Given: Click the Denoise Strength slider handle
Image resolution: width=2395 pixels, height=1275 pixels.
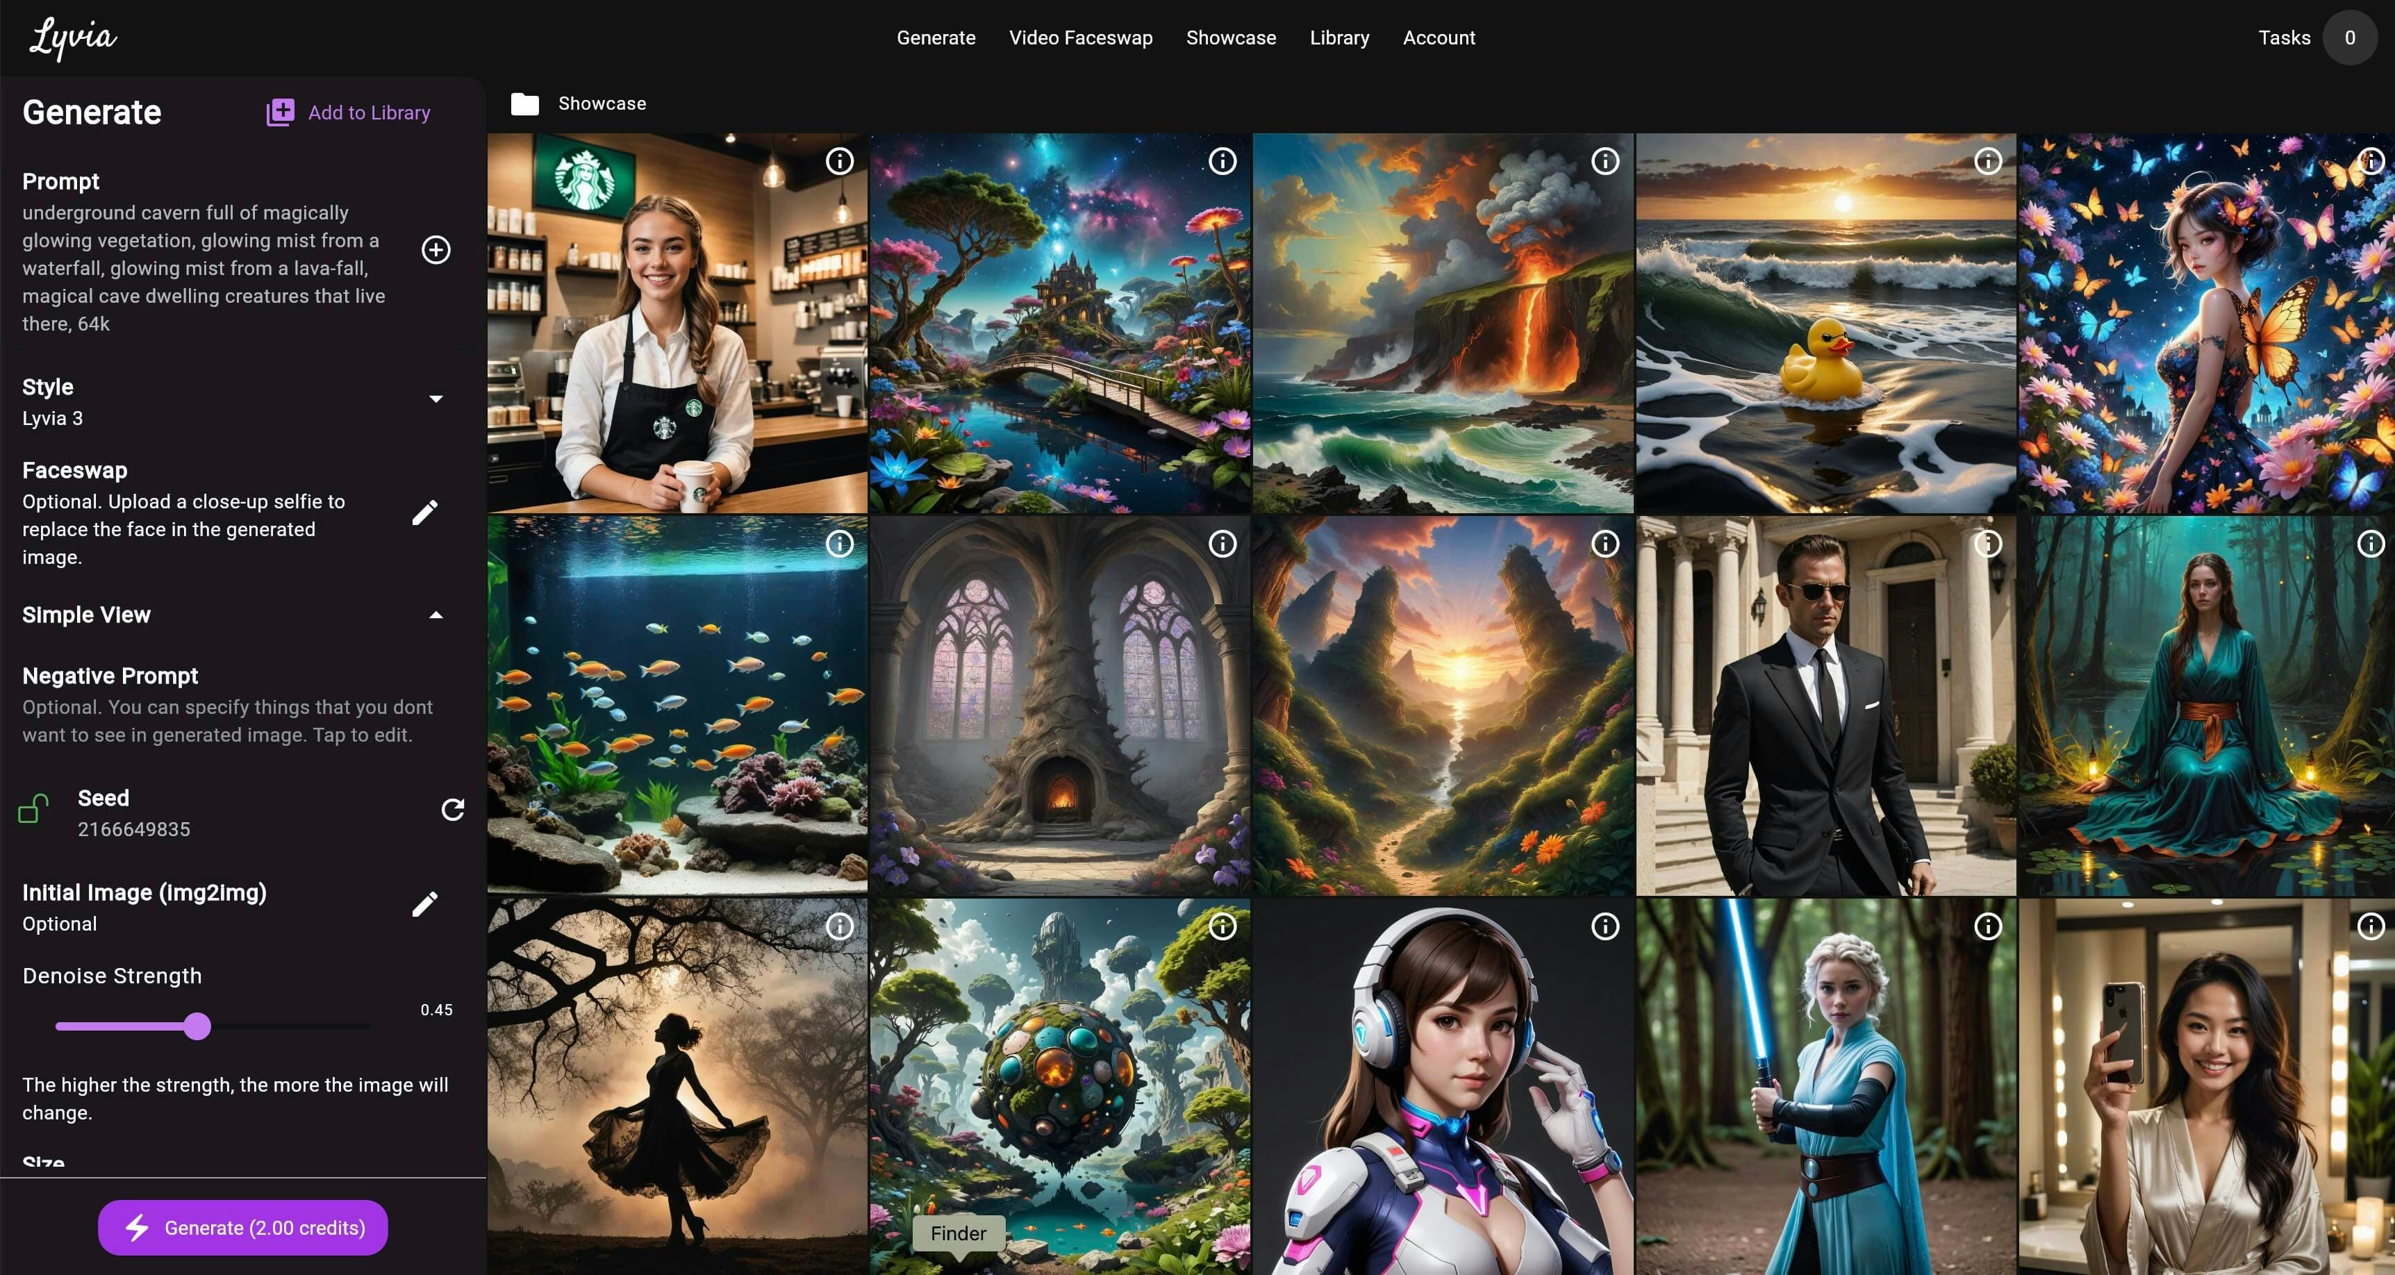Looking at the screenshot, I should click(197, 1027).
